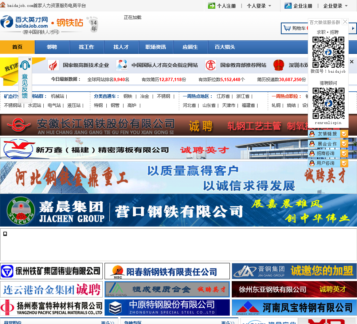Click the green arrow icon for 个人注册
The image size is (357, 324).
point(212,6)
